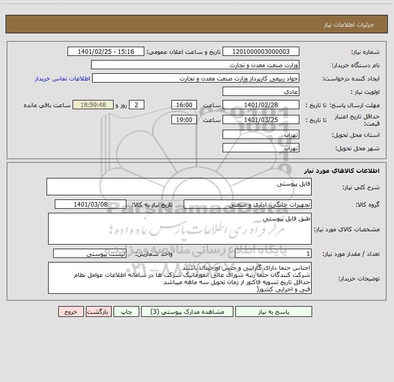Click requester field جواد ربیعی کارپرداز
The height and width of the screenshot is (382, 394).
(195, 78)
